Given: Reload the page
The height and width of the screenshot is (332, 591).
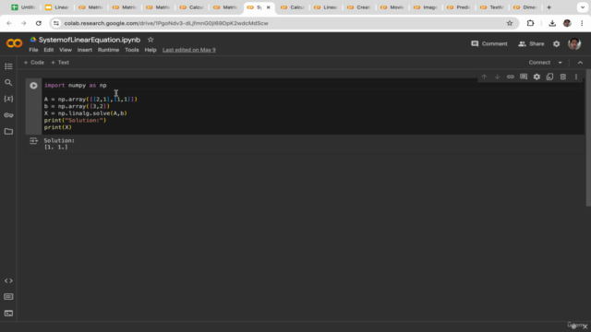Looking at the screenshot, I should coord(39,23).
